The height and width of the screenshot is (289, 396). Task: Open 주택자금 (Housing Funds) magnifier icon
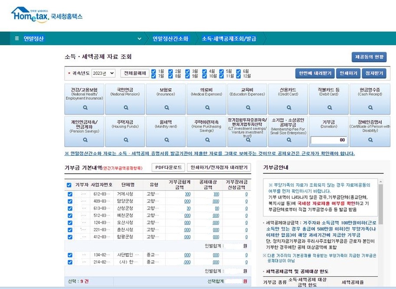[x=125, y=140]
